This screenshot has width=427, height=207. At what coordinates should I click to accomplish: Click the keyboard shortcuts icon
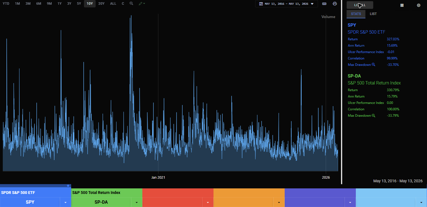coord(324,4)
